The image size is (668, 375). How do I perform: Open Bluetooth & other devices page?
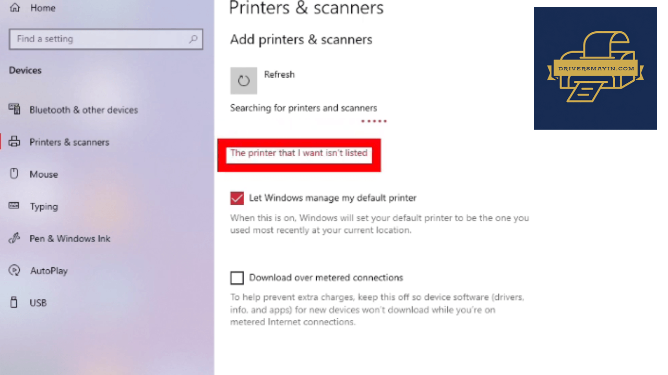coord(83,110)
